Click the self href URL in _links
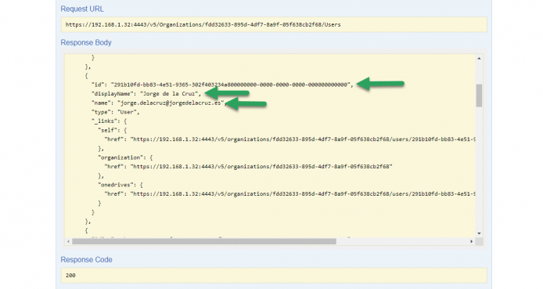Image resolution: width=543 pixels, height=289 pixels. (303, 139)
